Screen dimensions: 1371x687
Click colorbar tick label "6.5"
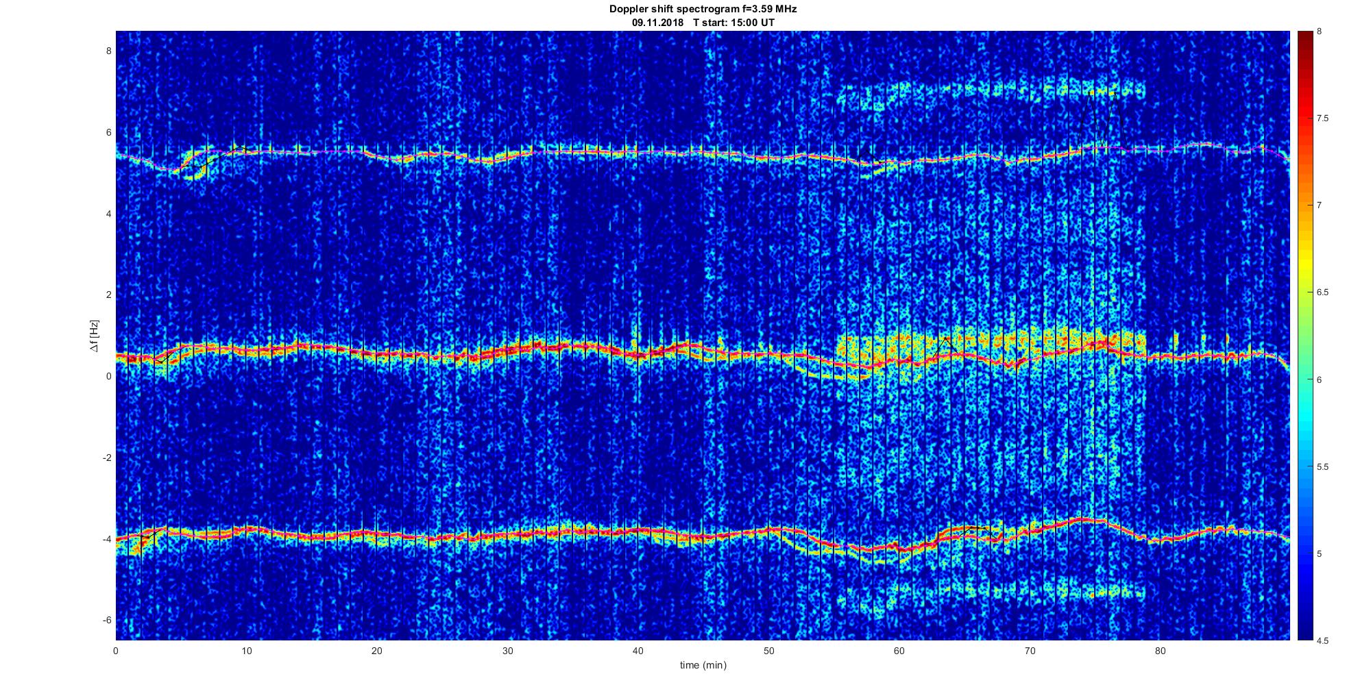pos(1324,292)
